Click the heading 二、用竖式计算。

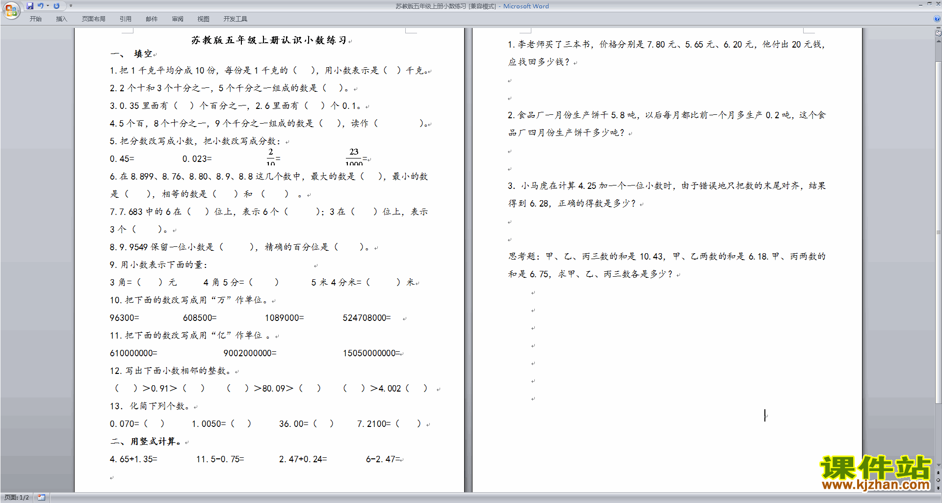coord(146,442)
